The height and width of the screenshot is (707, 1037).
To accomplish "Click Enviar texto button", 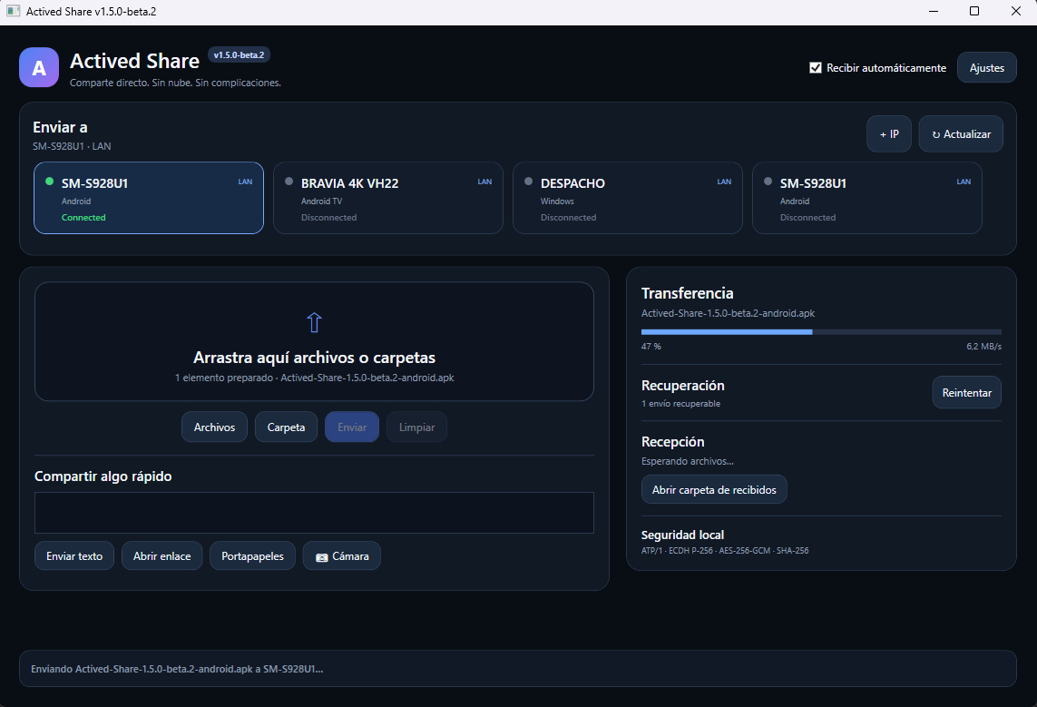I will [74, 556].
